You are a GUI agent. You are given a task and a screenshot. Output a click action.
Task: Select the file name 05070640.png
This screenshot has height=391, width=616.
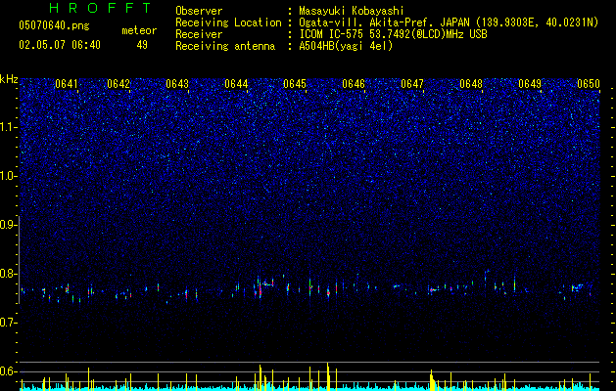pos(54,25)
